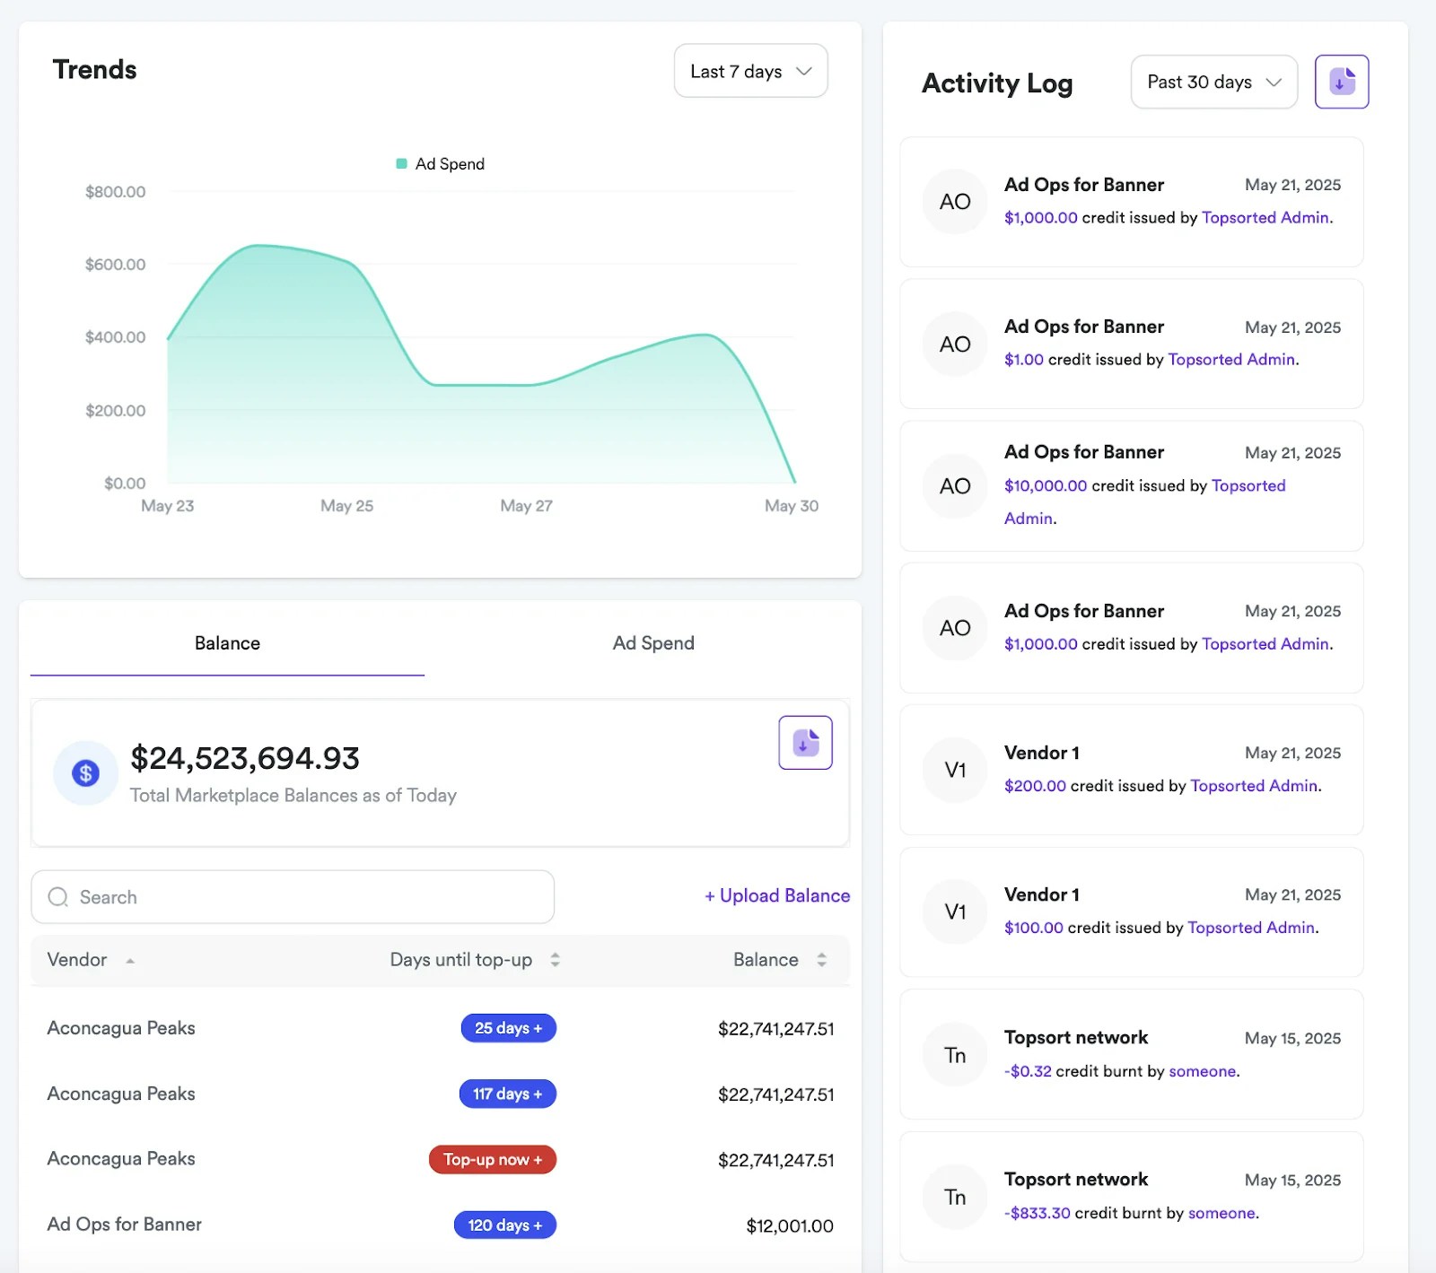Click the V1 avatar for Vendor 1

click(x=954, y=770)
